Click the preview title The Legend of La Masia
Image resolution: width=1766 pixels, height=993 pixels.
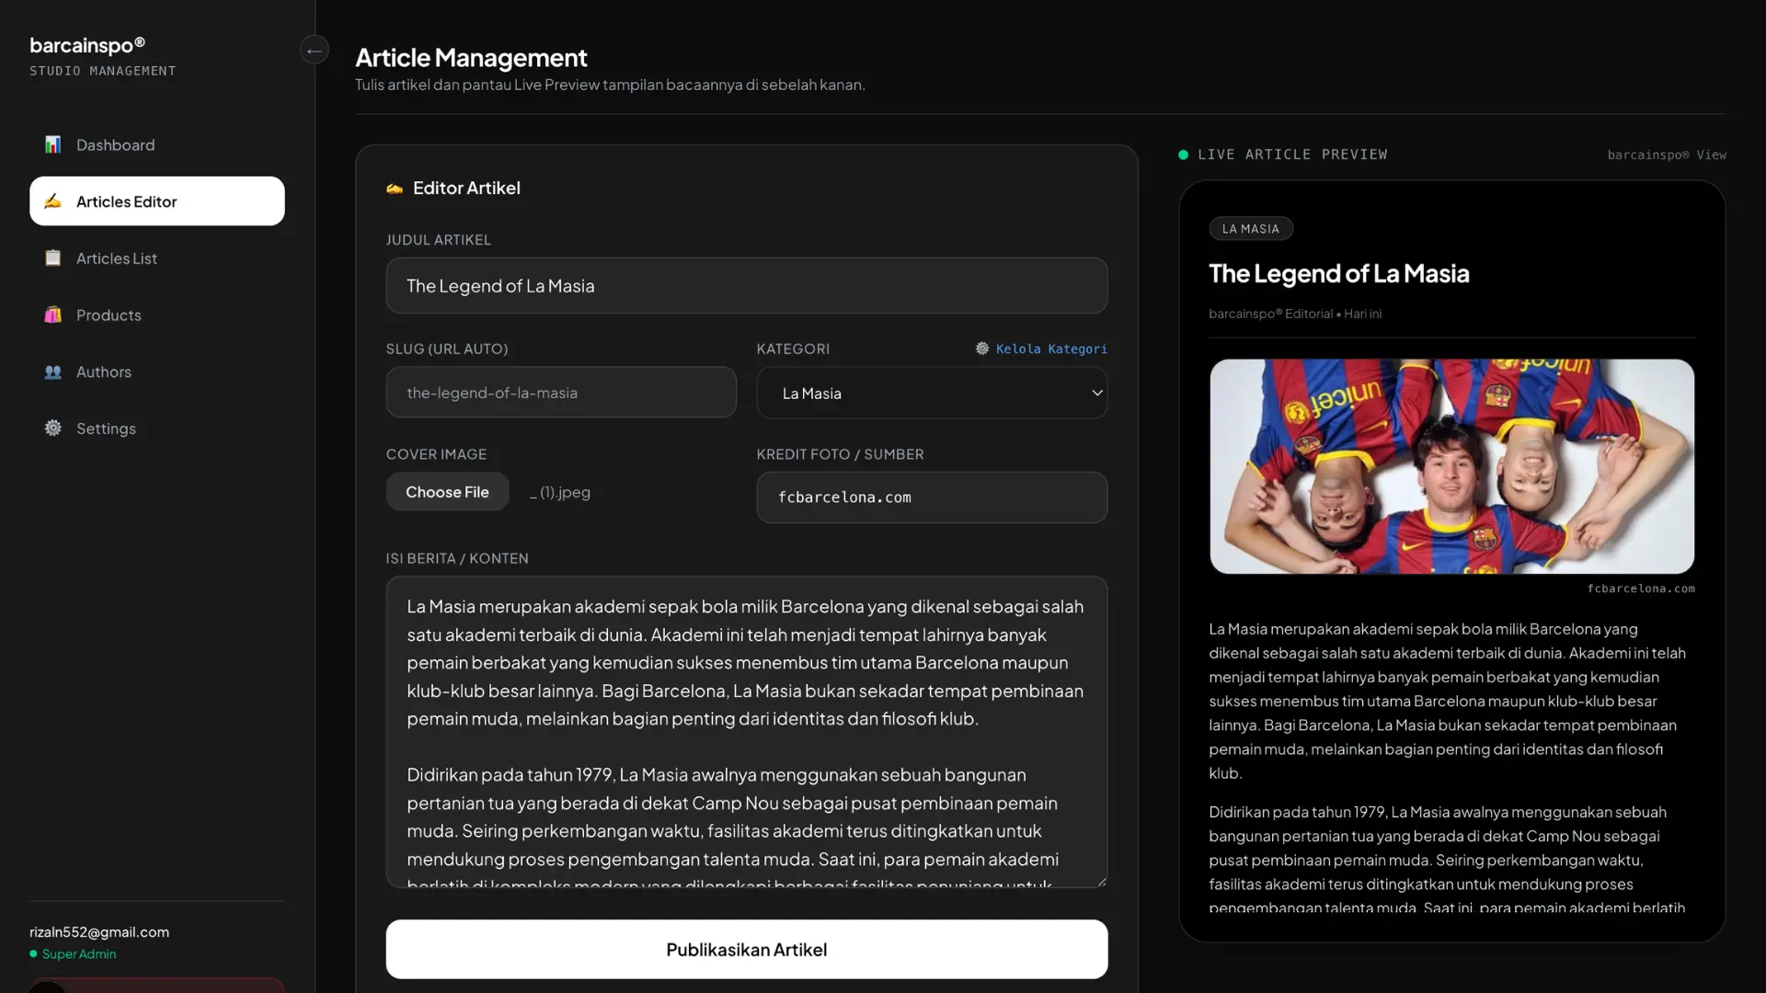coord(1339,273)
